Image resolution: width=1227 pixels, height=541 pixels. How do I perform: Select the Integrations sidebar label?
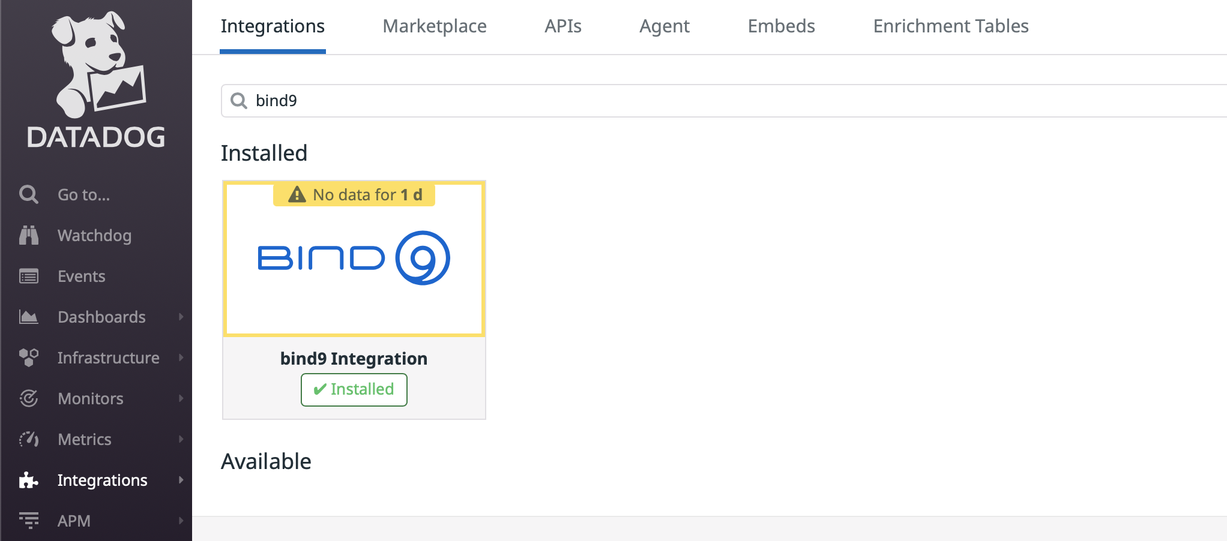point(102,480)
